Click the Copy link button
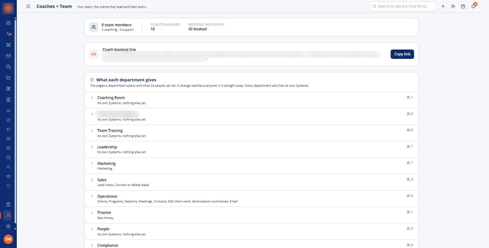This screenshot has height=248, width=489. [402, 54]
